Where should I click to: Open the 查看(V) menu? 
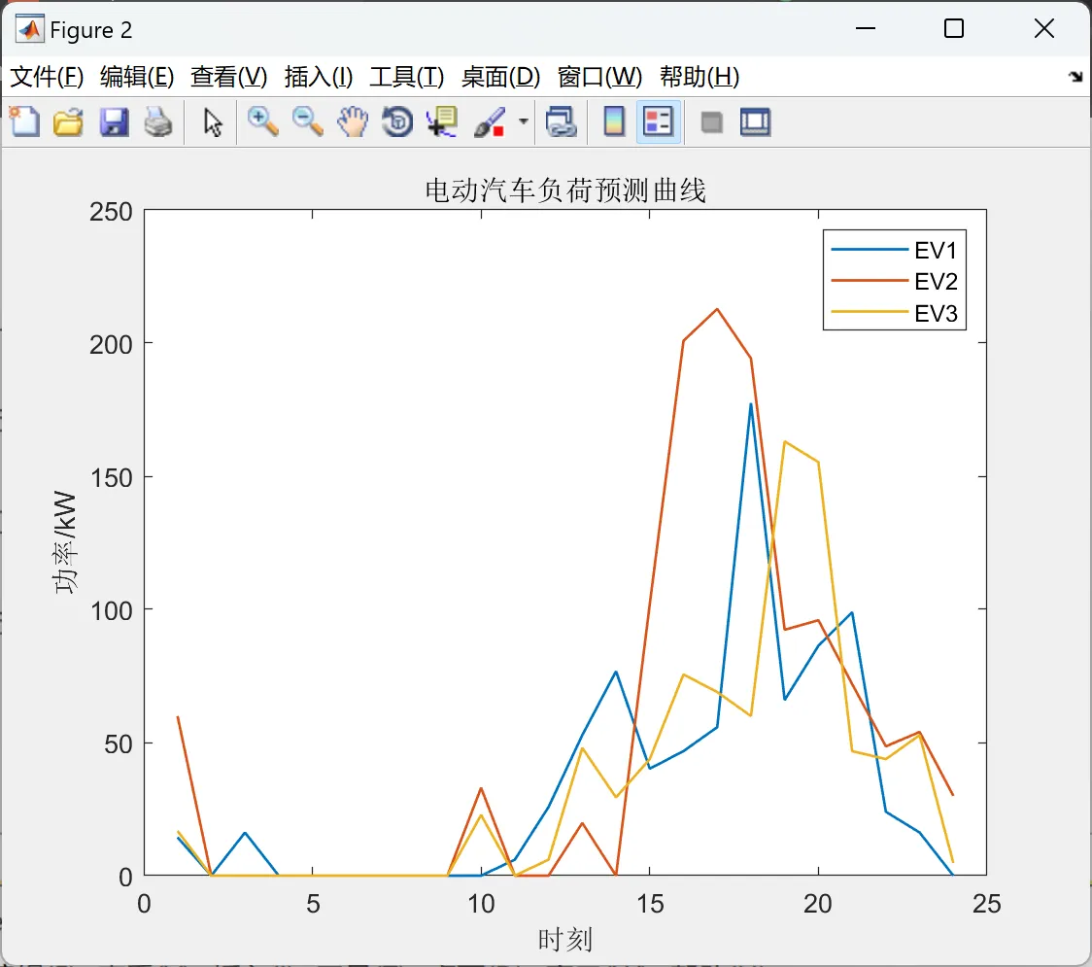228,77
